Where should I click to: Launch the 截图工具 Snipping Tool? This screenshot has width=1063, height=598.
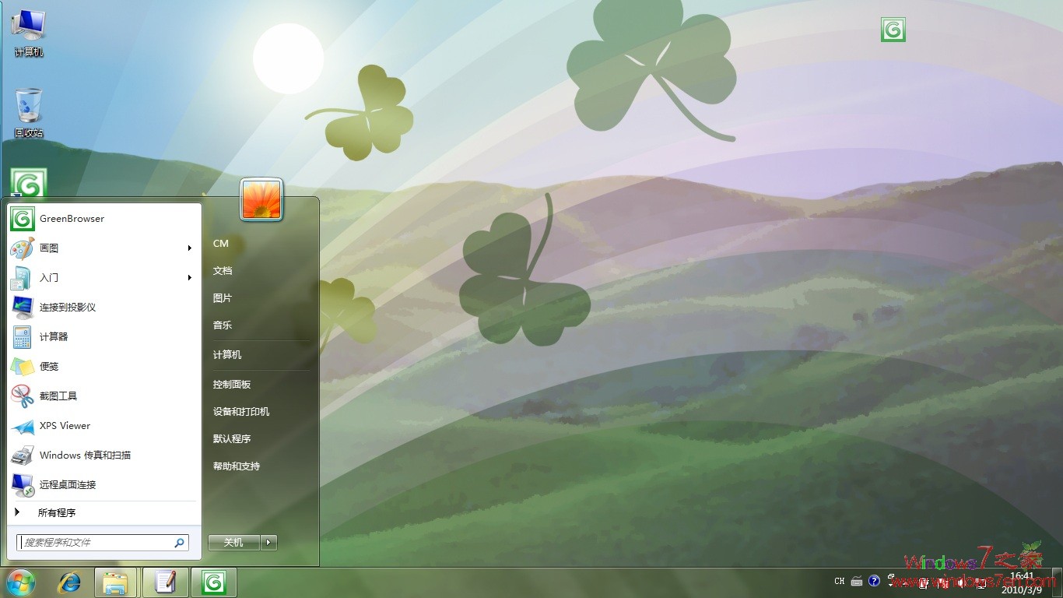coord(56,396)
